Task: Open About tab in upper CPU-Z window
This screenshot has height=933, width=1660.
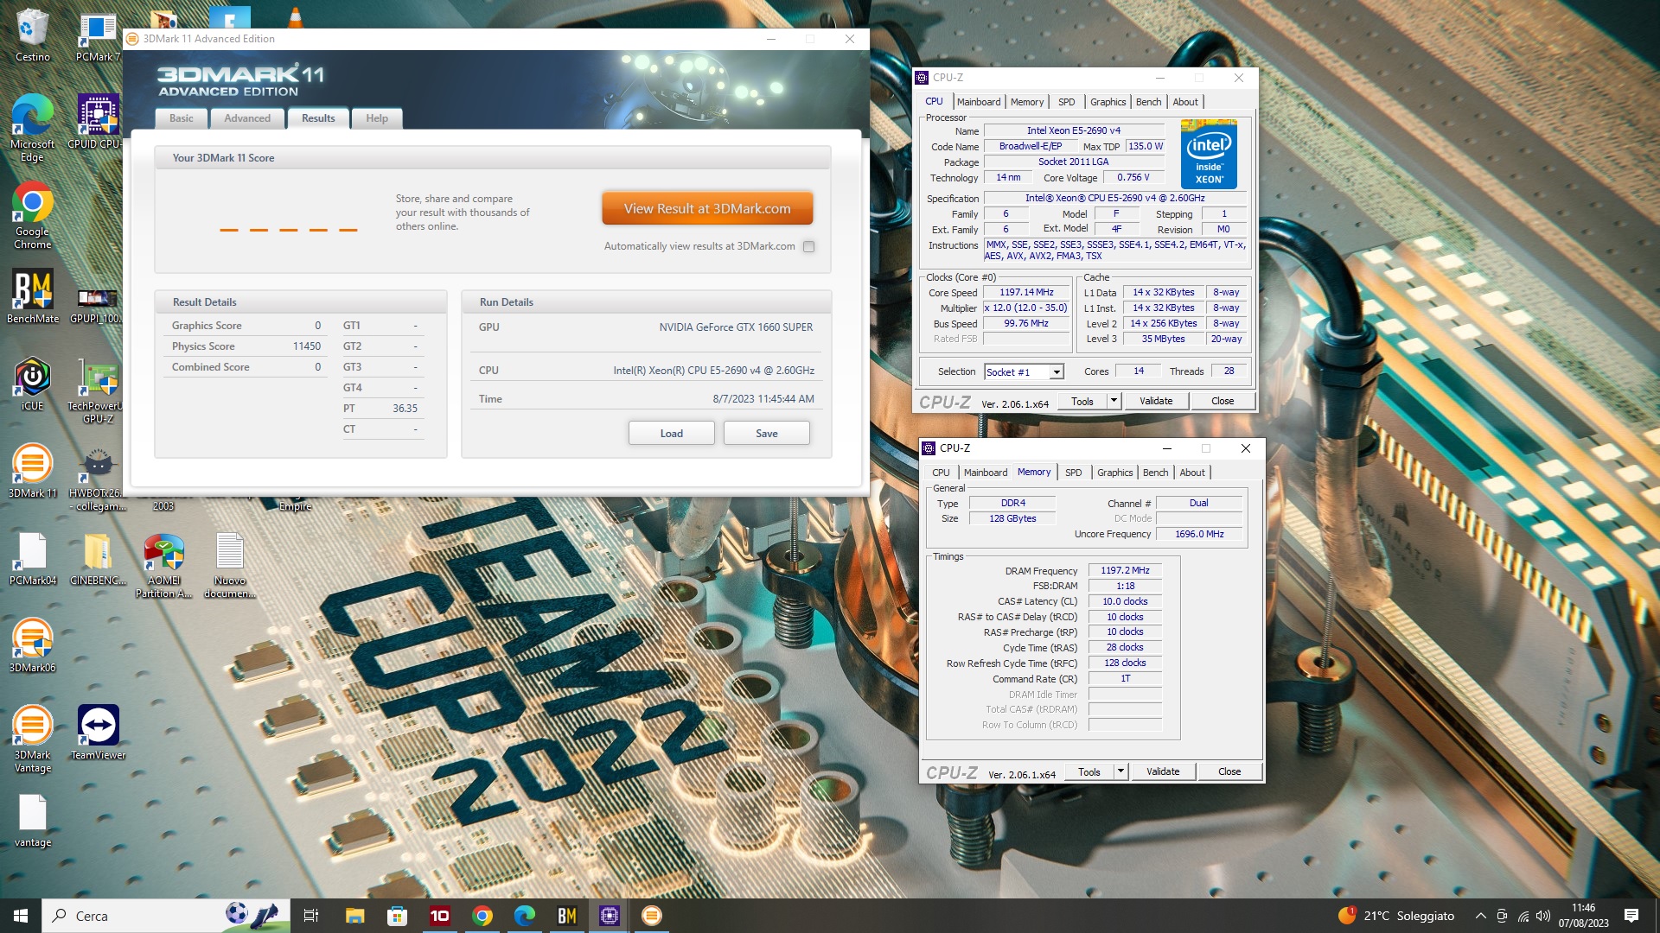Action: [x=1185, y=102]
